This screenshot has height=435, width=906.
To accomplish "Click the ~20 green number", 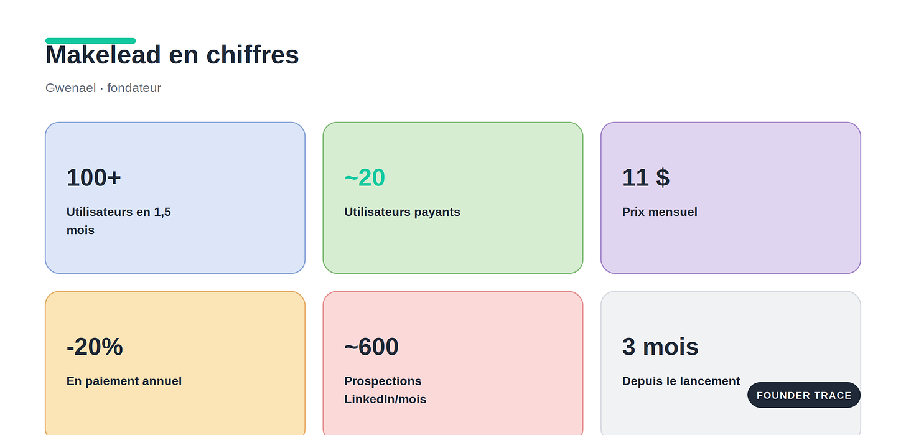I will coord(365,177).
